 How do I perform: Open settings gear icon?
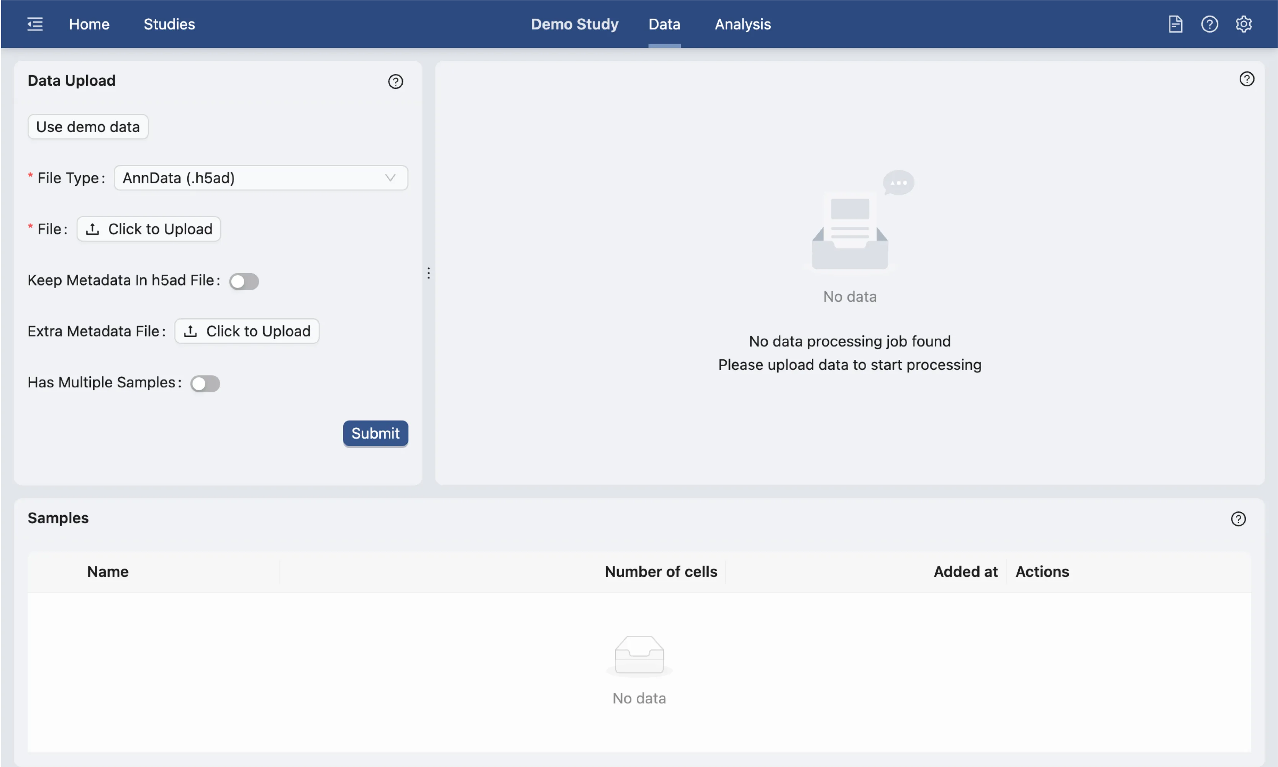tap(1244, 24)
